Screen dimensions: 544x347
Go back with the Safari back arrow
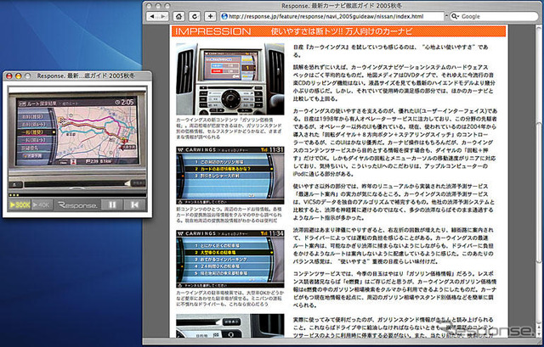click(152, 16)
